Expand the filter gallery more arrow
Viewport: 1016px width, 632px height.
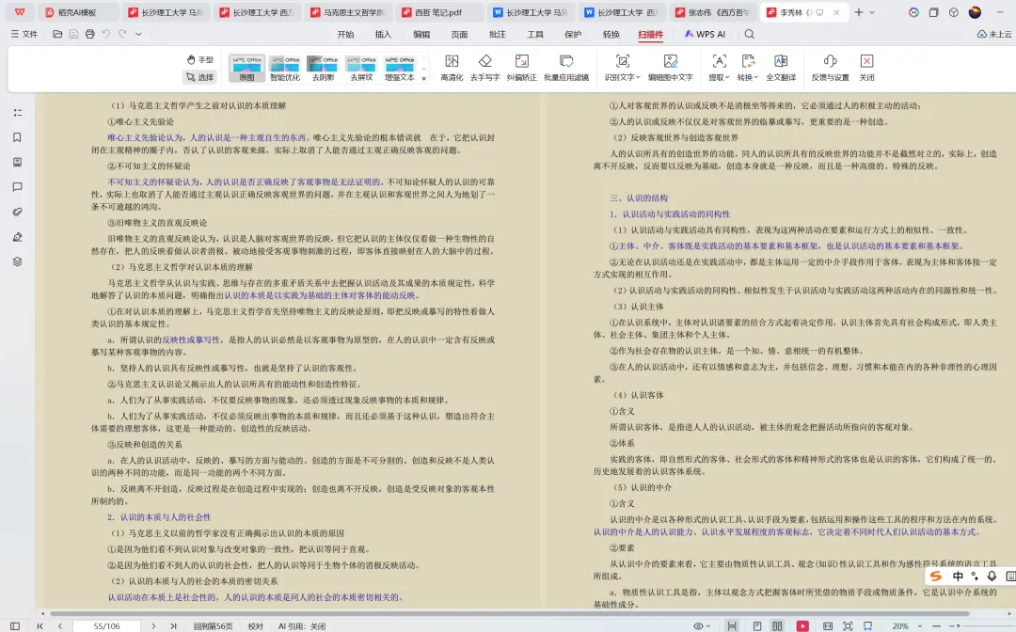424,79
